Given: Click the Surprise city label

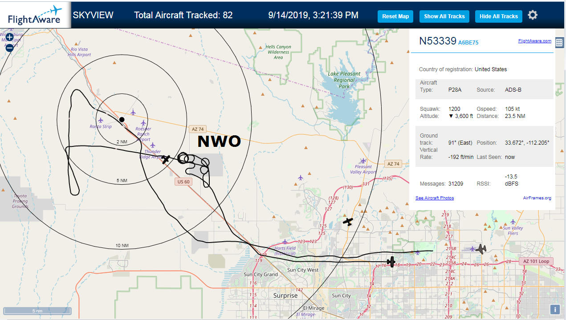Looking at the screenshot, I should tap(285, 296).
